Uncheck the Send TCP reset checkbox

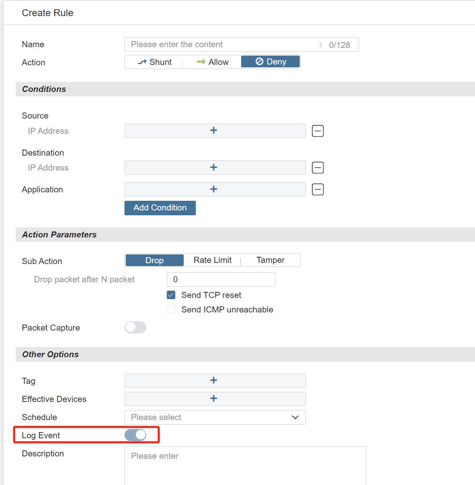[171, 295]
